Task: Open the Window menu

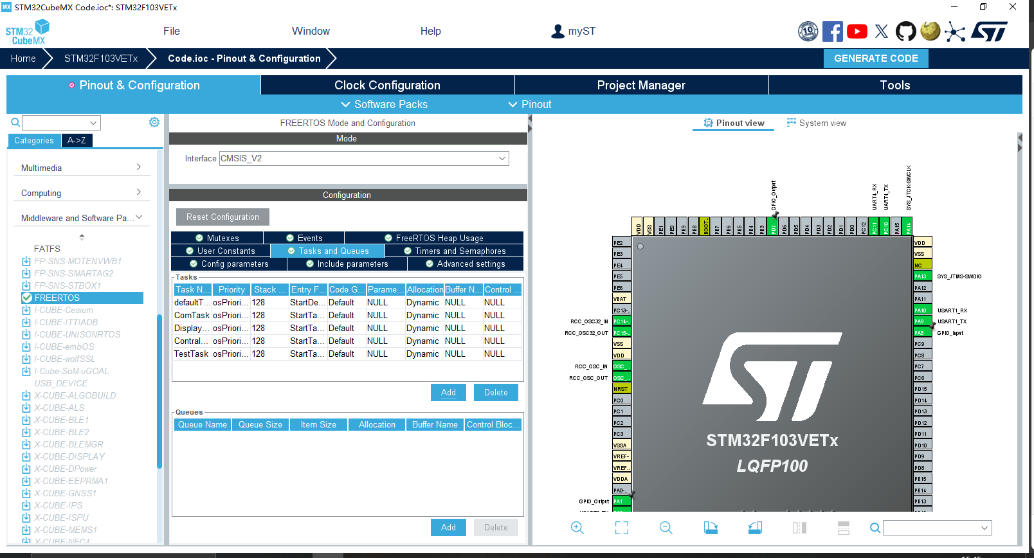Action: coord(311,31)
